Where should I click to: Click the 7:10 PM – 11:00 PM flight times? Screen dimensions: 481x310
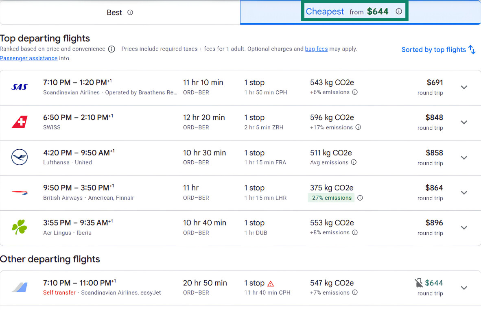point(79,282)
